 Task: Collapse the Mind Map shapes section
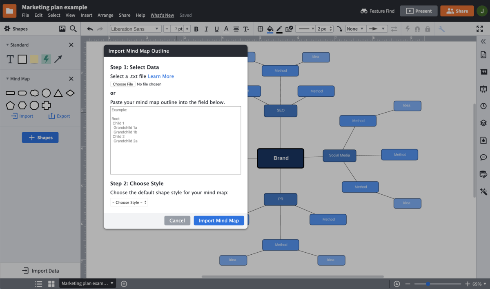point(7,79)
